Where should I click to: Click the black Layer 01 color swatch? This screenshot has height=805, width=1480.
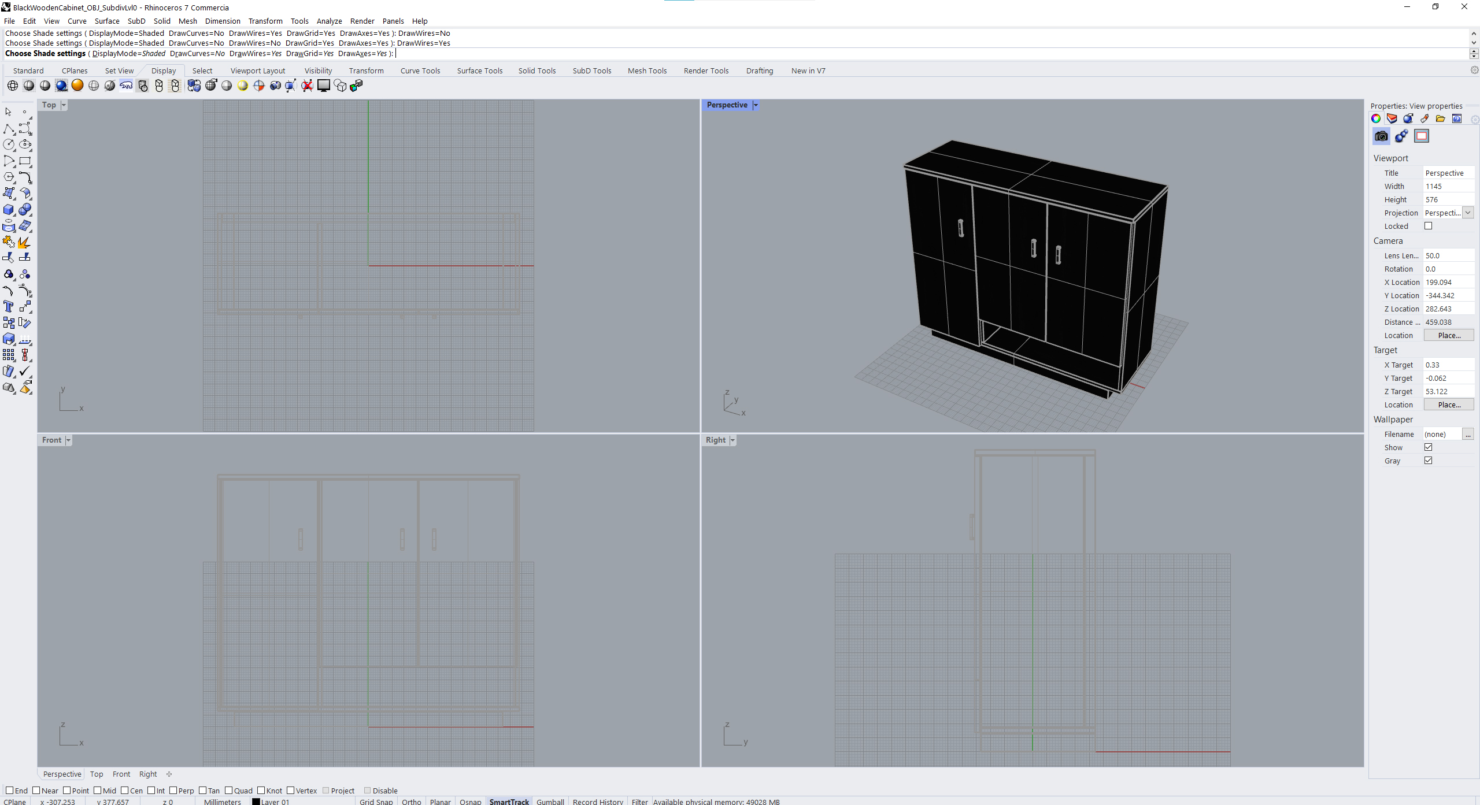point(256,801)
